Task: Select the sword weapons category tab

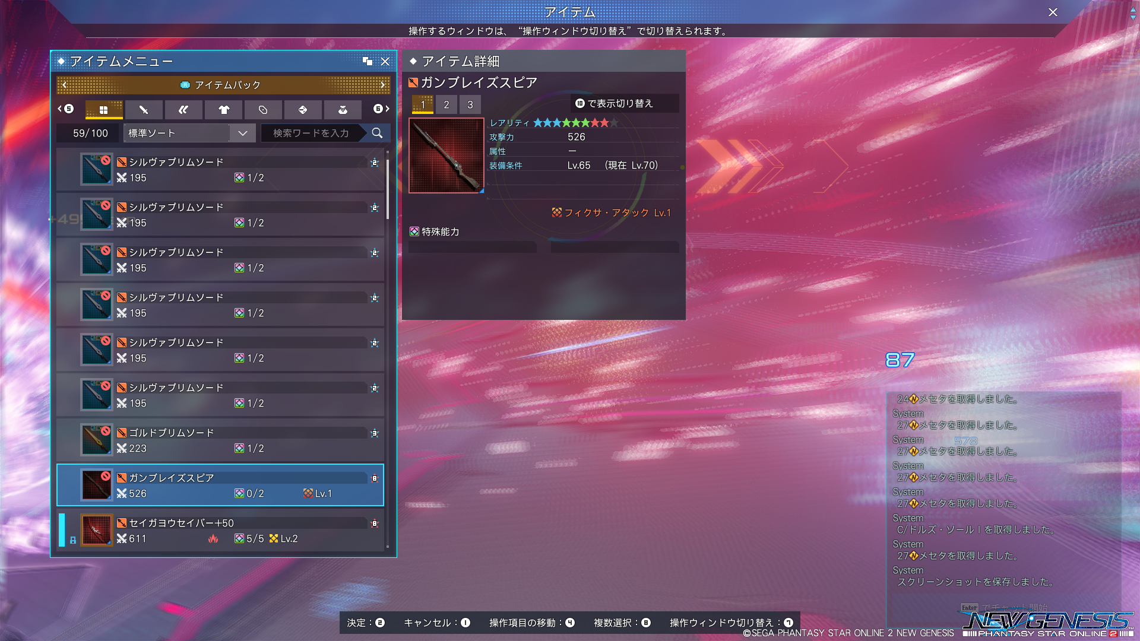Action: tap(143, 110)
